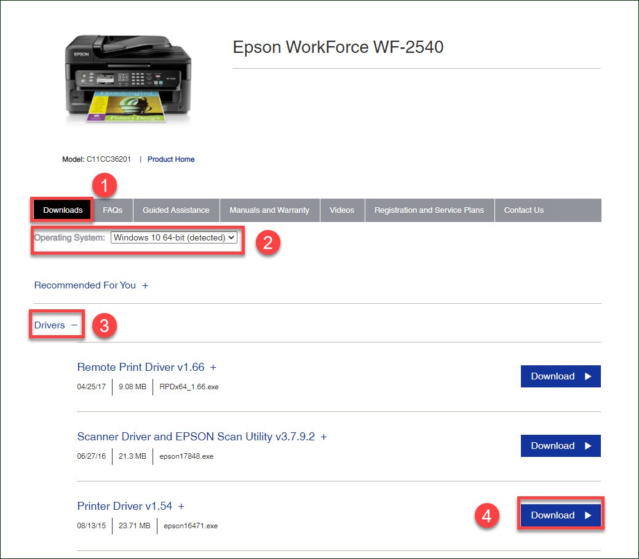Click the Product Home link
639x559 pixels.
pyautogui.click(x=171, y=159)
